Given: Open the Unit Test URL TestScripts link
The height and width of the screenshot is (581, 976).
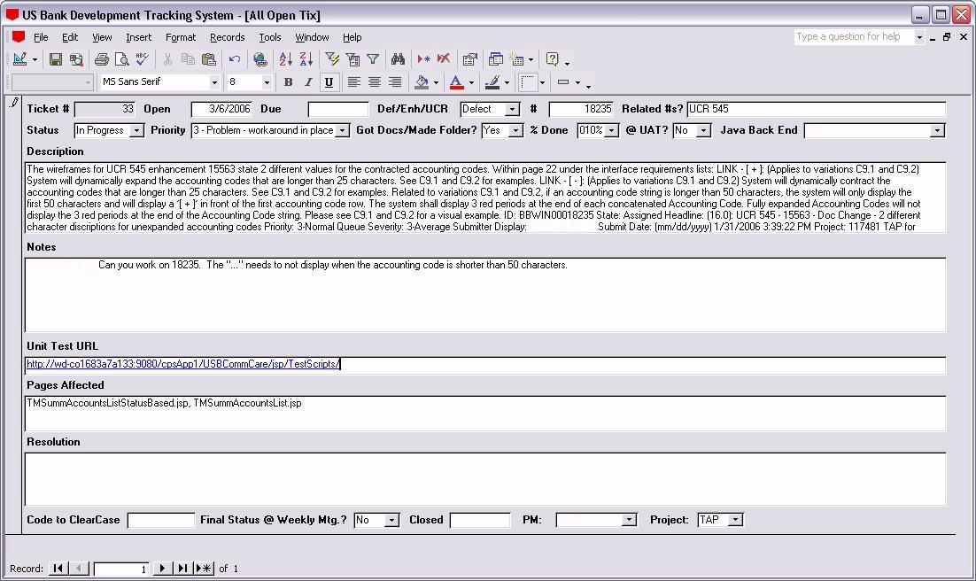Looking at the screenshot, I should (182, 364).
